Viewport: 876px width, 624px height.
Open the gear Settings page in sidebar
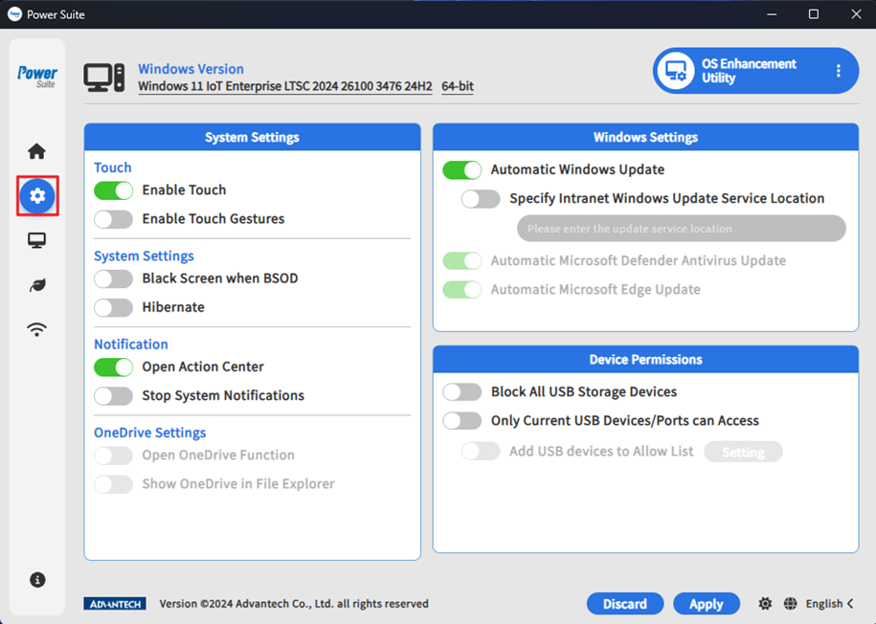[37, 196]
